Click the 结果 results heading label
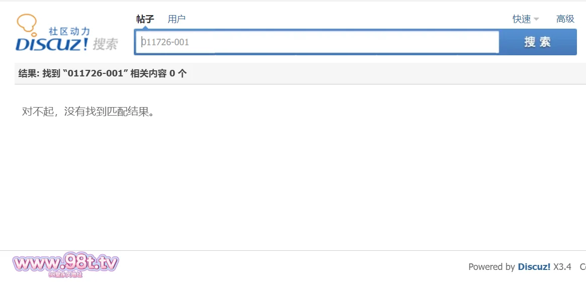 [x=28, y=73]
